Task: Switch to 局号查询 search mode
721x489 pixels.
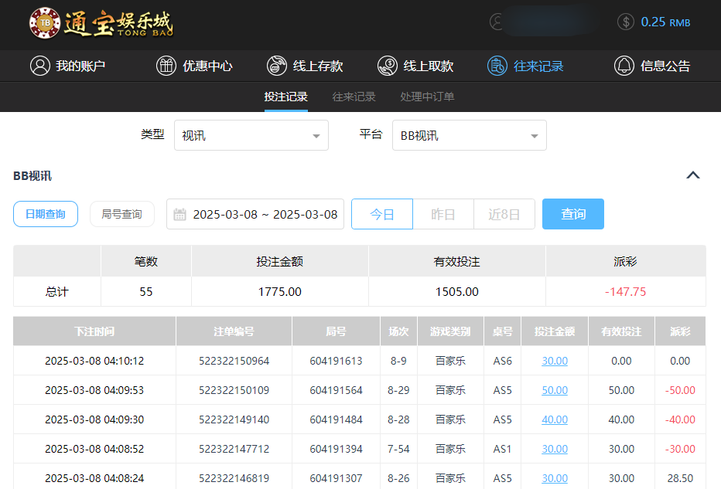Action: 121,214
